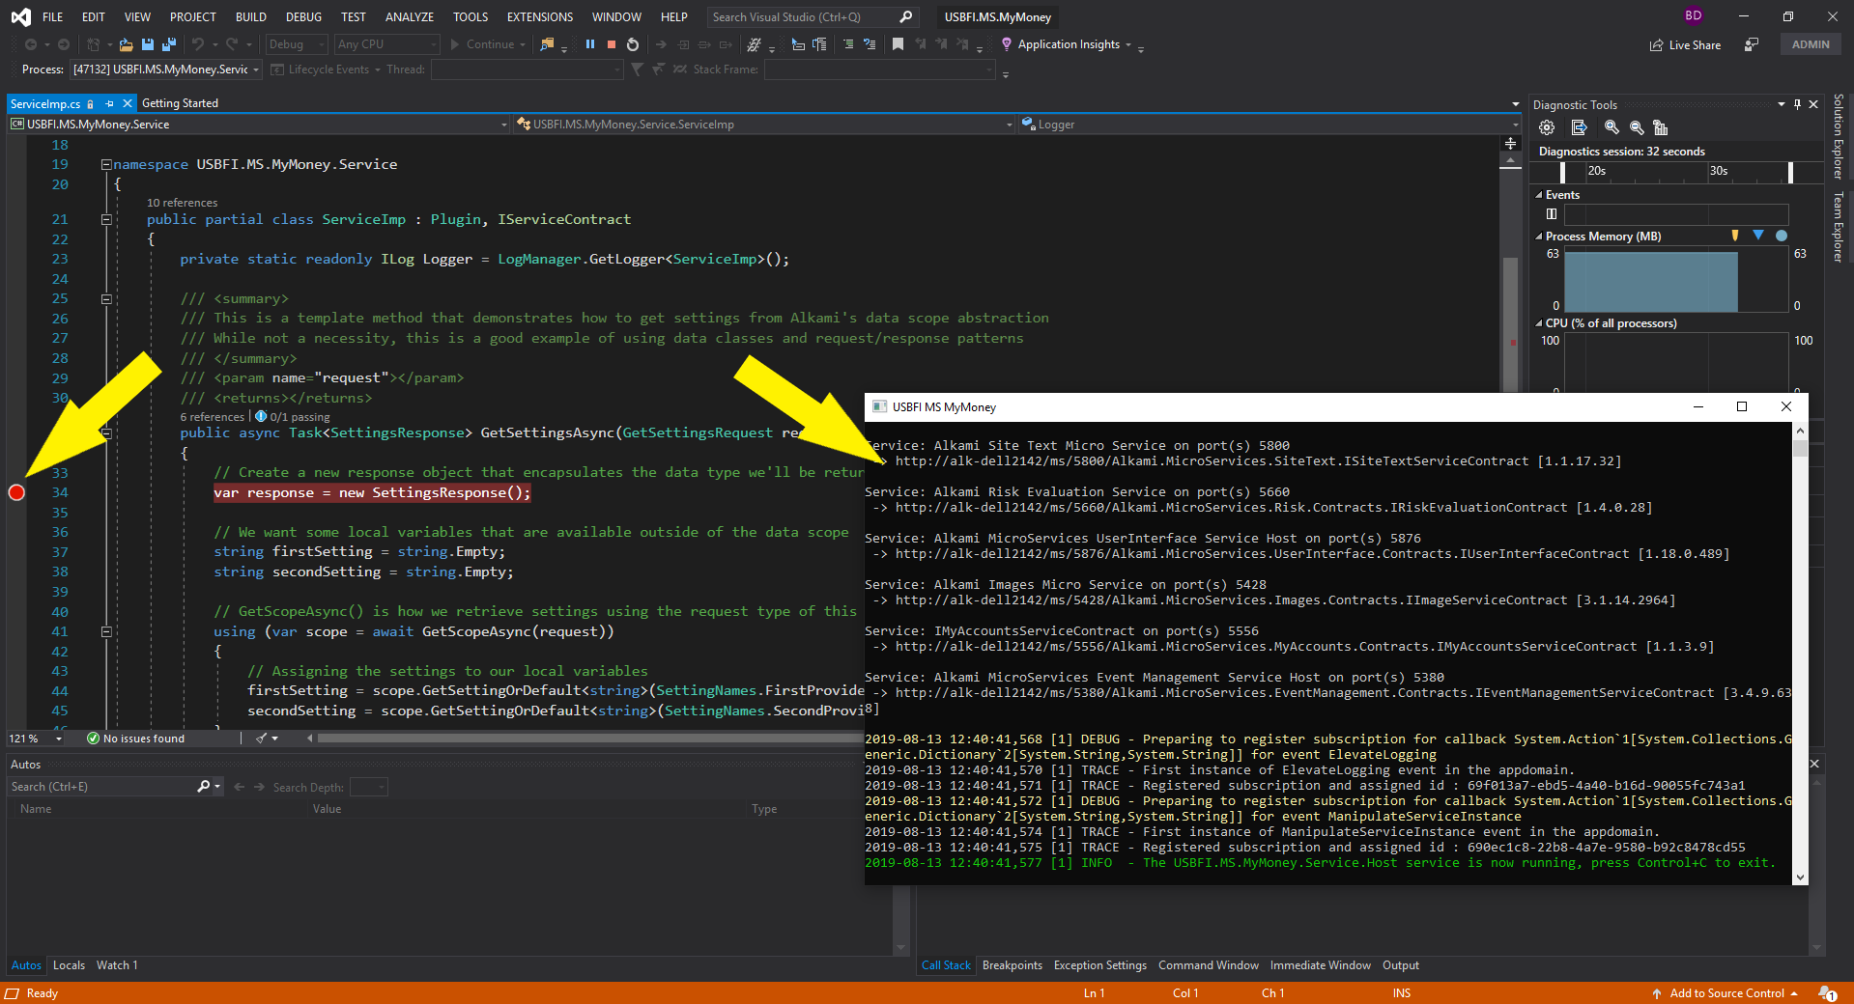Click Add to Source Control

[1726, 993]
